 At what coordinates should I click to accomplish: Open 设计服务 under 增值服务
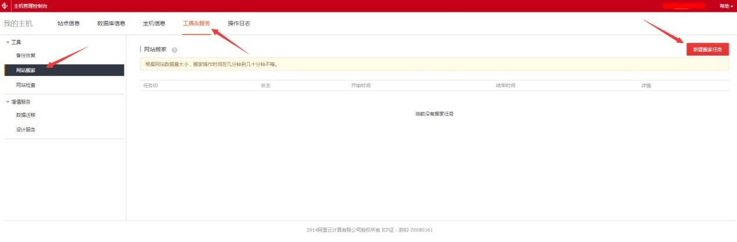[x=26, y=130]
